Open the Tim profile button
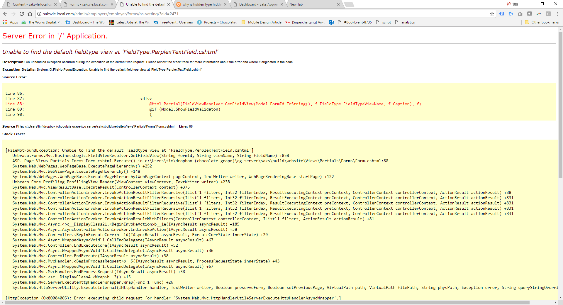This screenshot has width=563, height=305. point(515,4)
